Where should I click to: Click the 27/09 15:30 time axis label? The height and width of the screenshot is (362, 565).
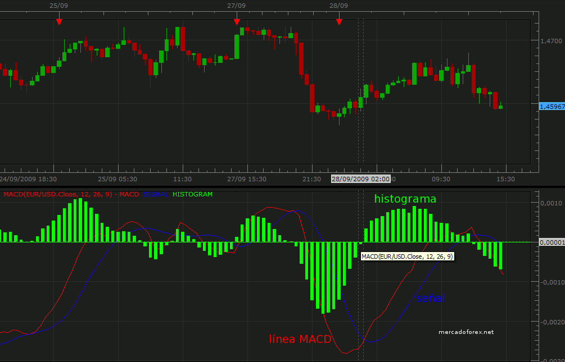point(247,179)
